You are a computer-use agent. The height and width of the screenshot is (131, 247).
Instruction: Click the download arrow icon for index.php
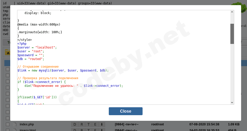point(102,124)
